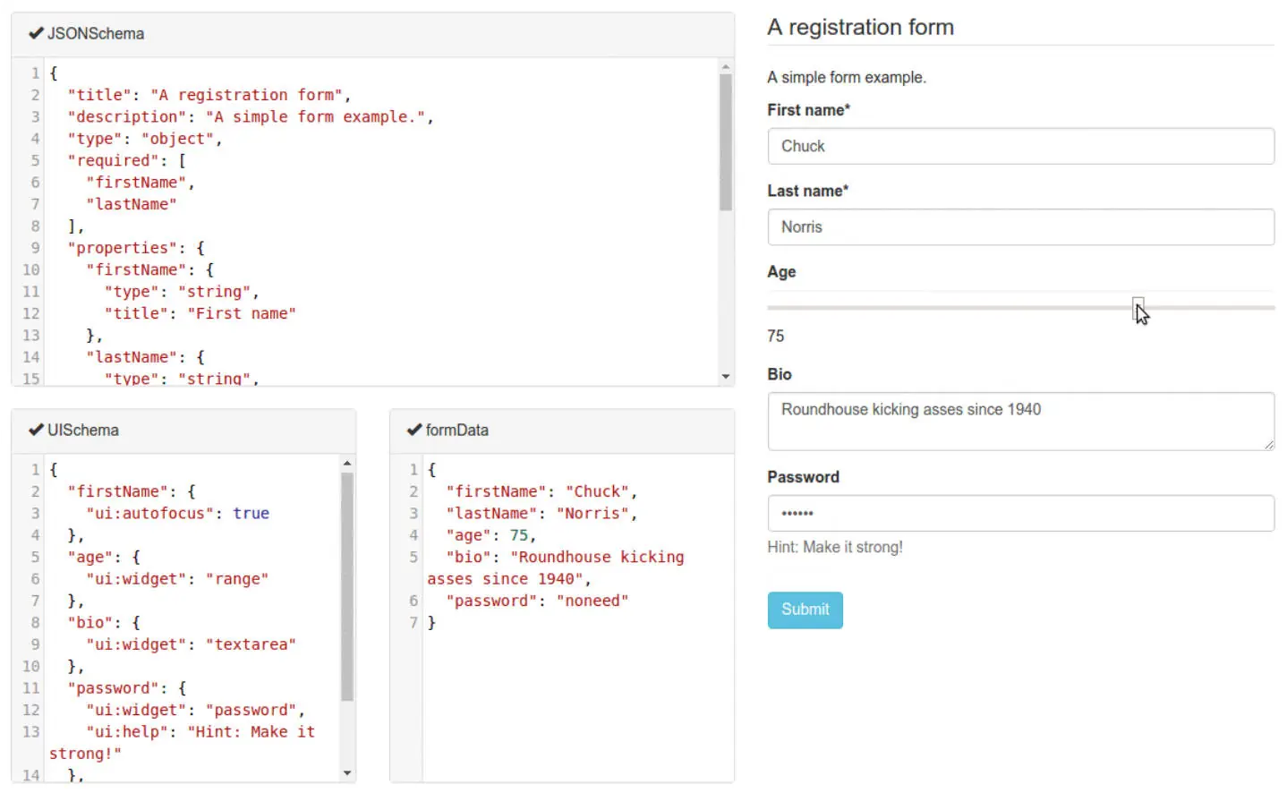
Task: Click the UISchema panel title text
Action: point(83,430)
